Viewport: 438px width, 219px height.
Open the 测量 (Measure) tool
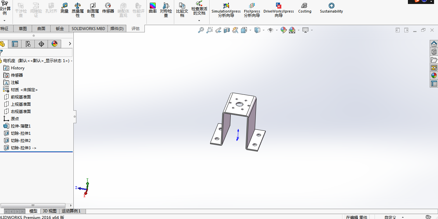pyautogui.click(x=64, y=8)
